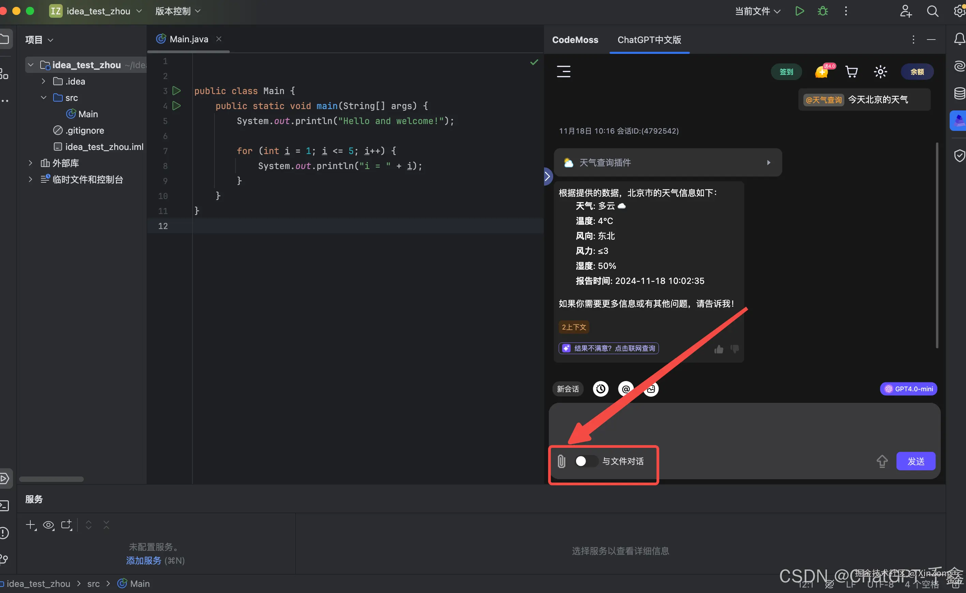Toggle the eye icon in Services panel
This screenshot has height=593, width=966.
pos(49,525)
